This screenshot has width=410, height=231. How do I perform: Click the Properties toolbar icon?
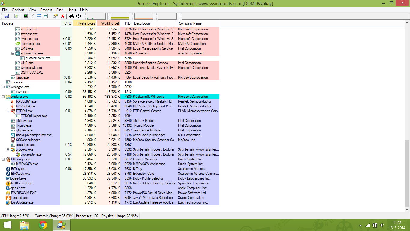click(x=55, y=16)
